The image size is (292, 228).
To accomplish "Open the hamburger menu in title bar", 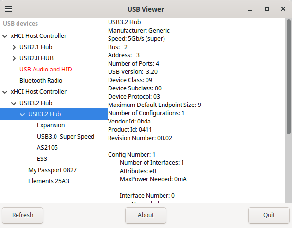I will tap(8, 9).
